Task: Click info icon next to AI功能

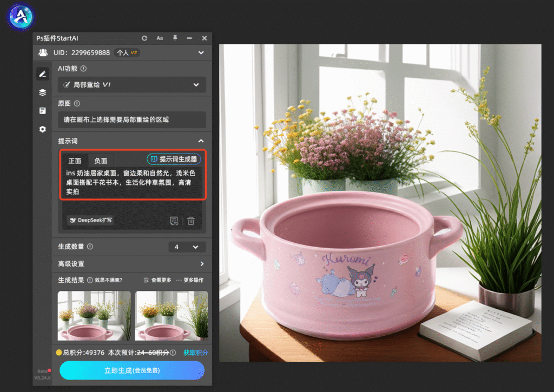Action: [x=83, y=69]
